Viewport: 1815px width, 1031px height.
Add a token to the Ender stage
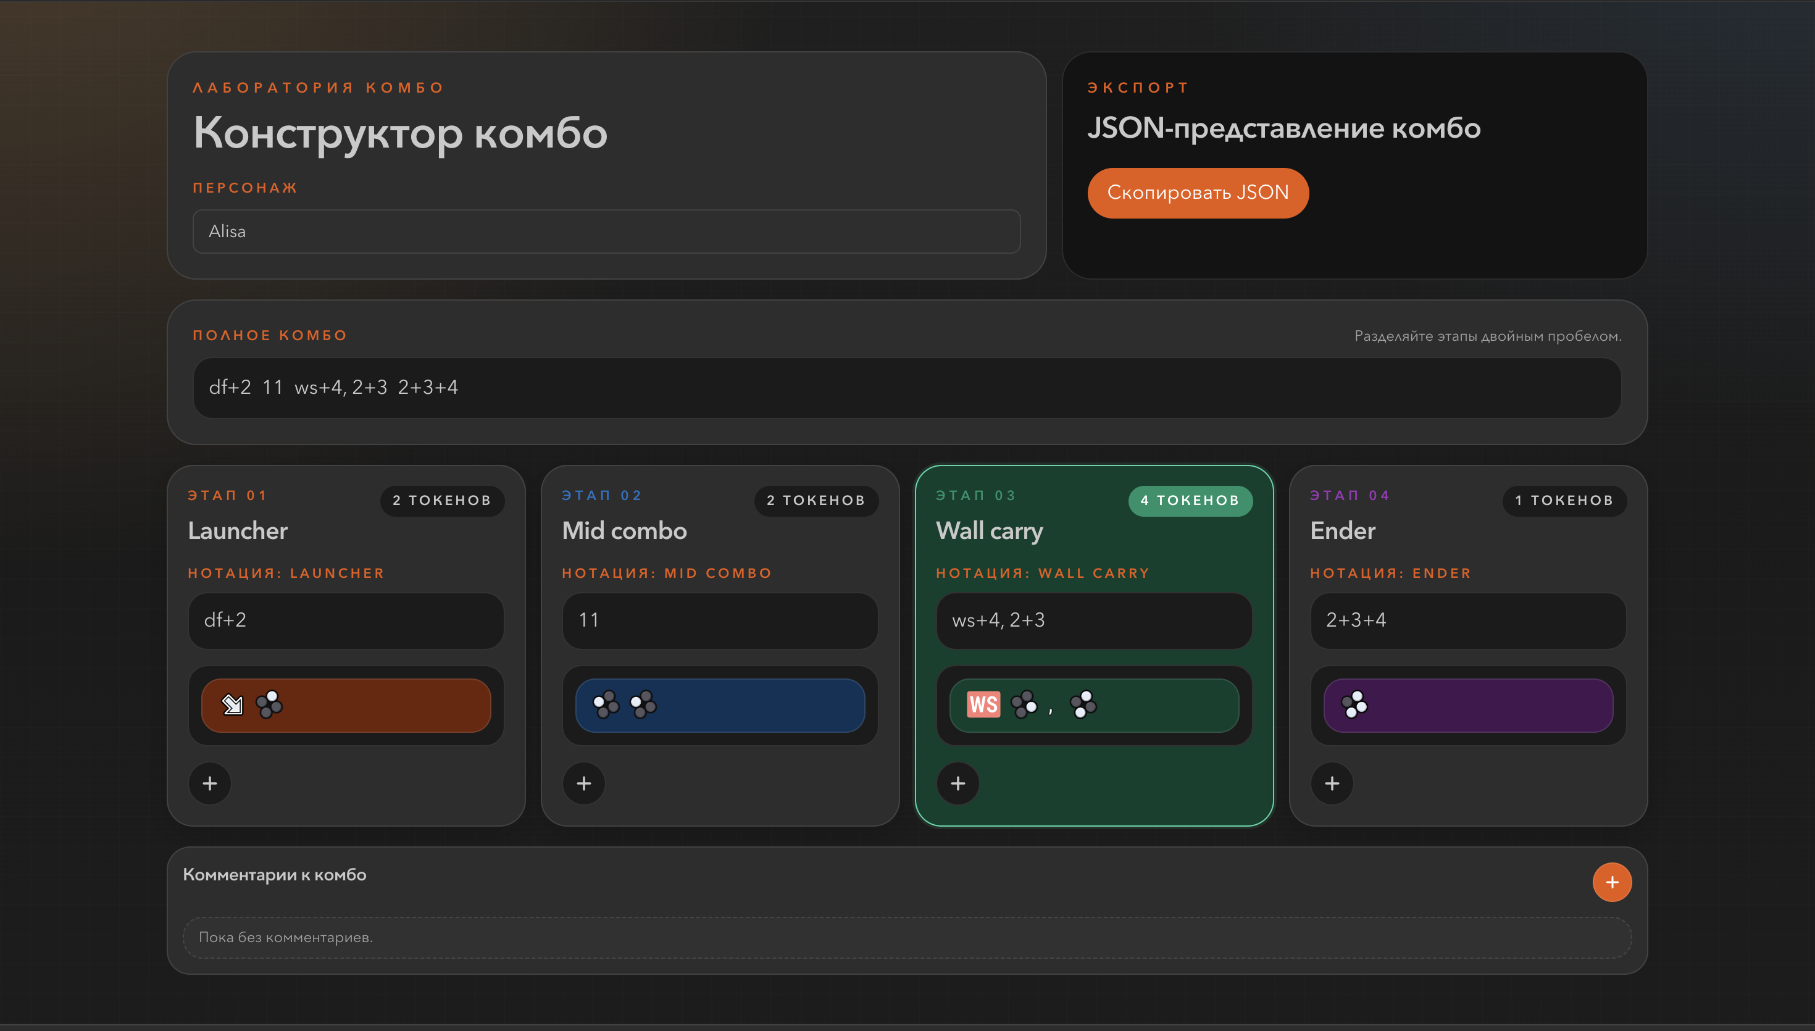1332,783
